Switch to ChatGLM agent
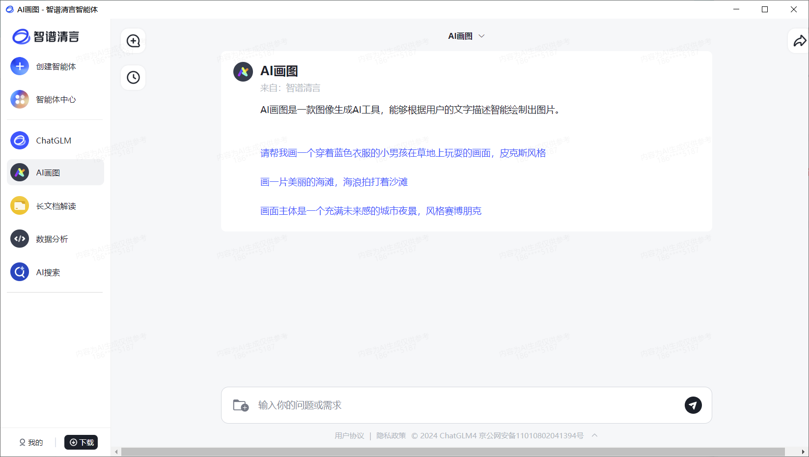 point(56,141)
